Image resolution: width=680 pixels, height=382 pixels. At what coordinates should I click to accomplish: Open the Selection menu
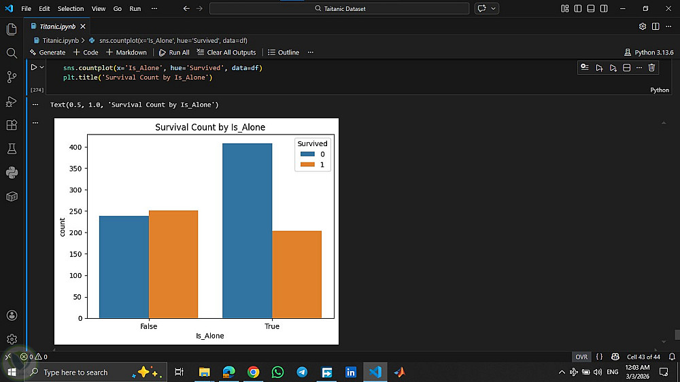[x=71, y=9]
